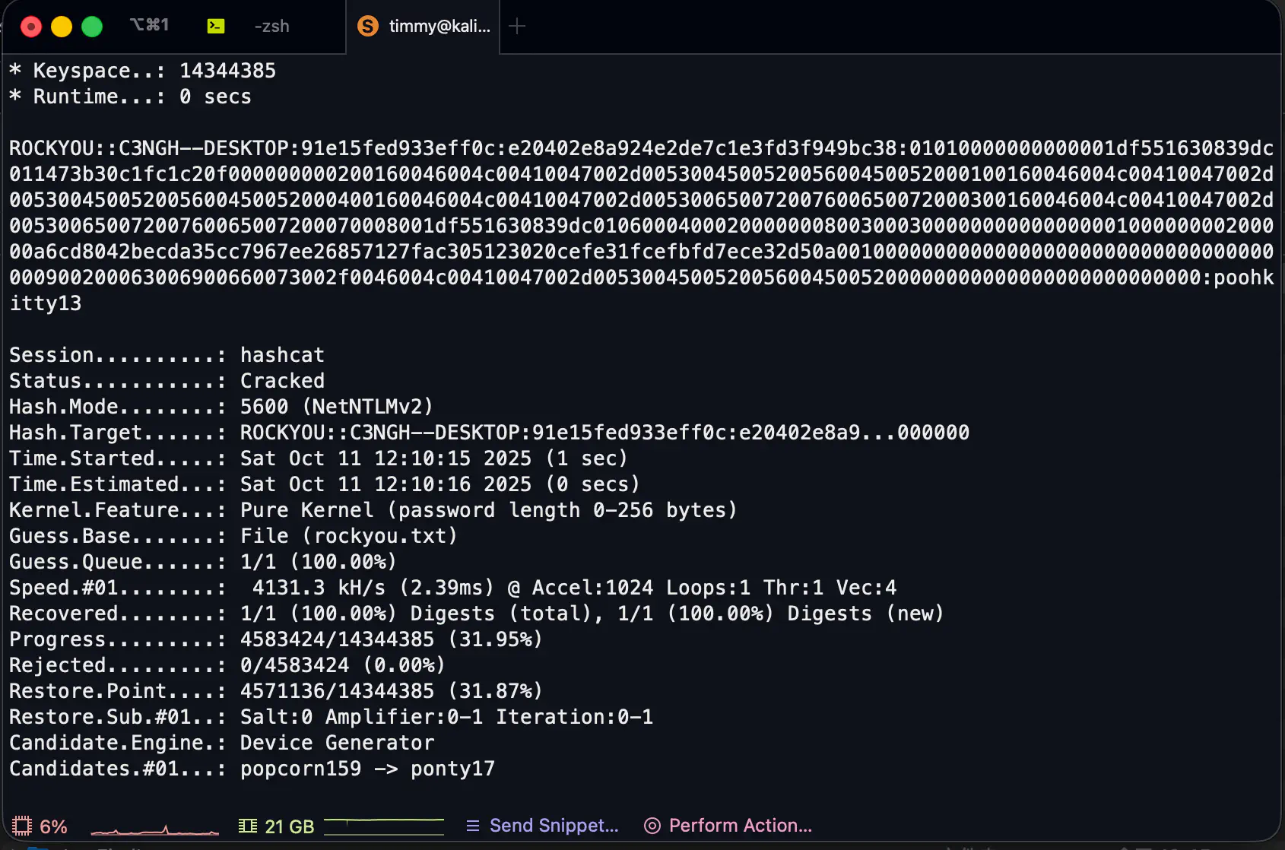Click the 6% CPU usage readout
The width and height of the screenshot is (1285, 850).
click(x=53, y=826)
